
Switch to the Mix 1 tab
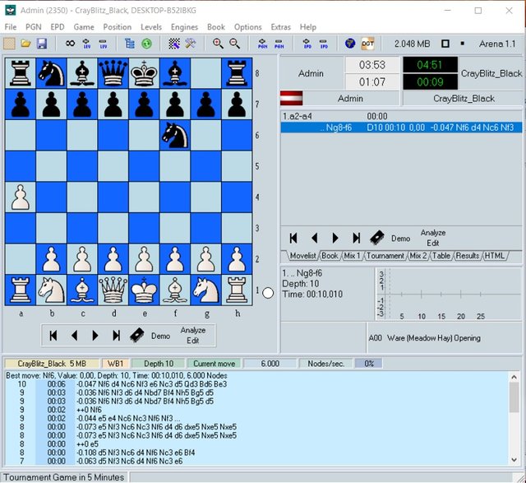(352, 256)
